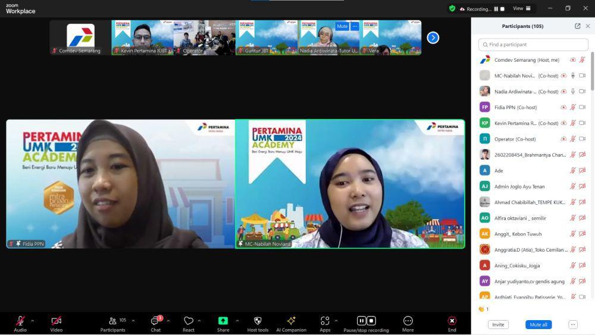Select the Fidia PPN video tile
The image size is (595, 335).
(121, 184)
